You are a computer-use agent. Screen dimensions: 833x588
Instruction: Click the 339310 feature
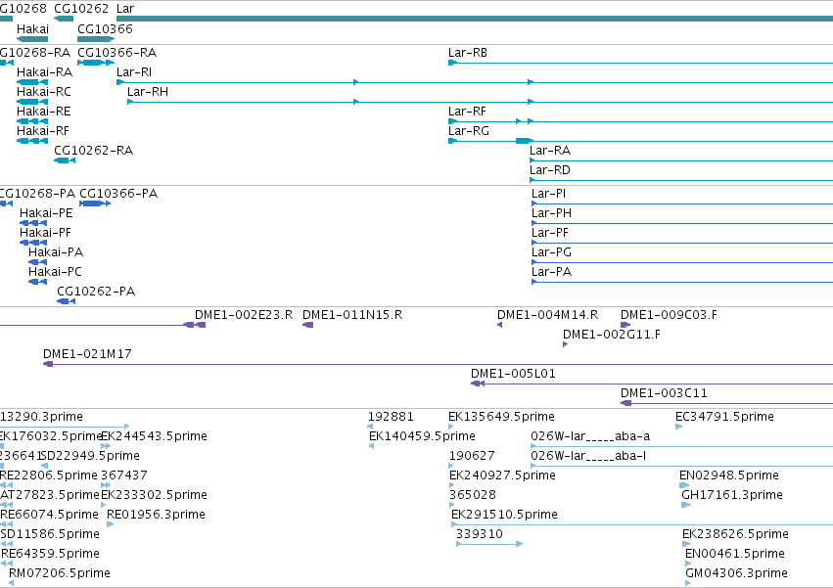click(x=480, y=534)
